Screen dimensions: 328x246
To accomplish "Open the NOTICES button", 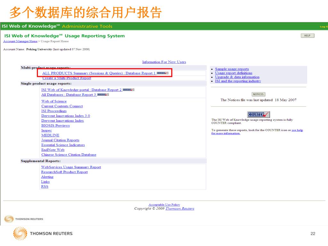I will click(258, 94).
